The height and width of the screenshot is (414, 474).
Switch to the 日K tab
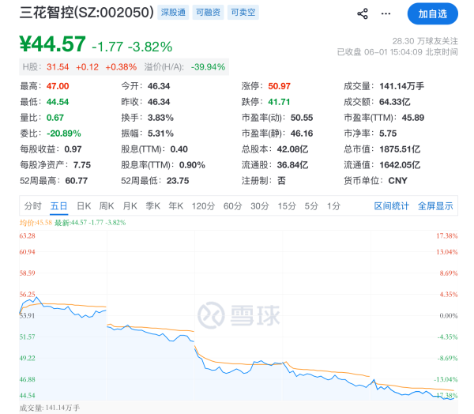[84, 206]
